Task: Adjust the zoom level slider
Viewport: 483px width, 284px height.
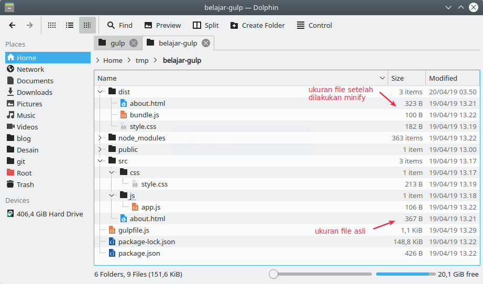Action: point(273,274)
